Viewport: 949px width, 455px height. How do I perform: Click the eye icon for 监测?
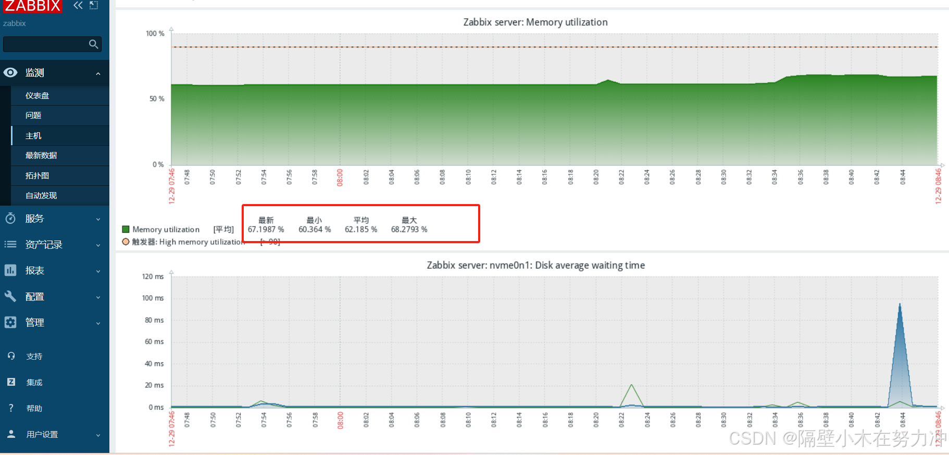click(10, 73)
